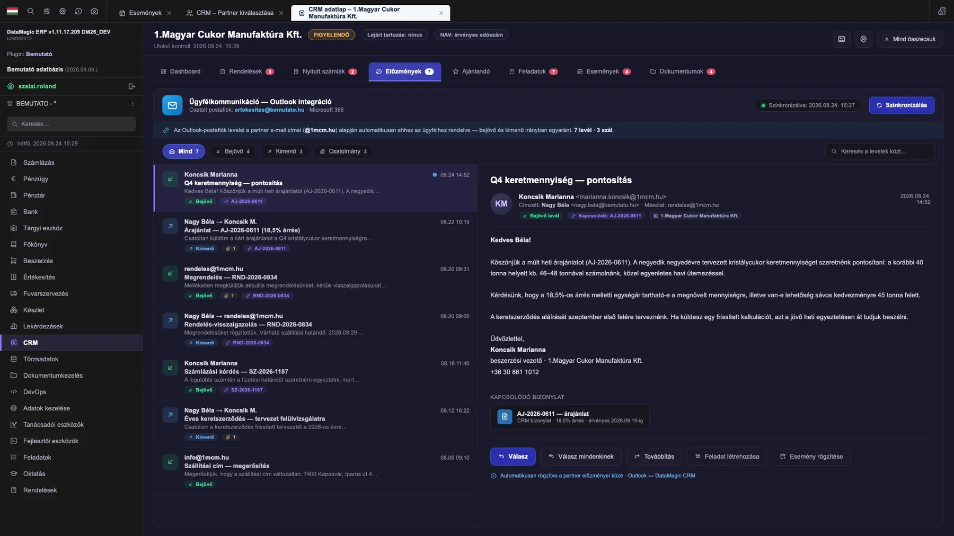Click the search magnifier icon in top toolbar

31,11
